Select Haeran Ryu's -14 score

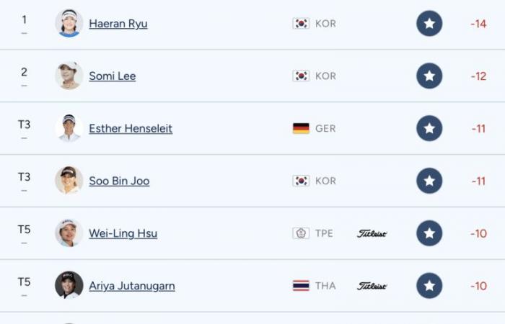coord(478,24)
